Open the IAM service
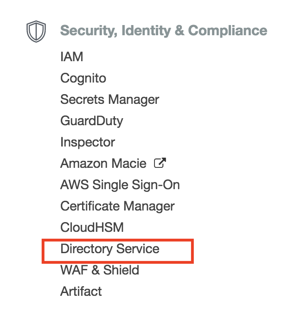 (72, 57)
